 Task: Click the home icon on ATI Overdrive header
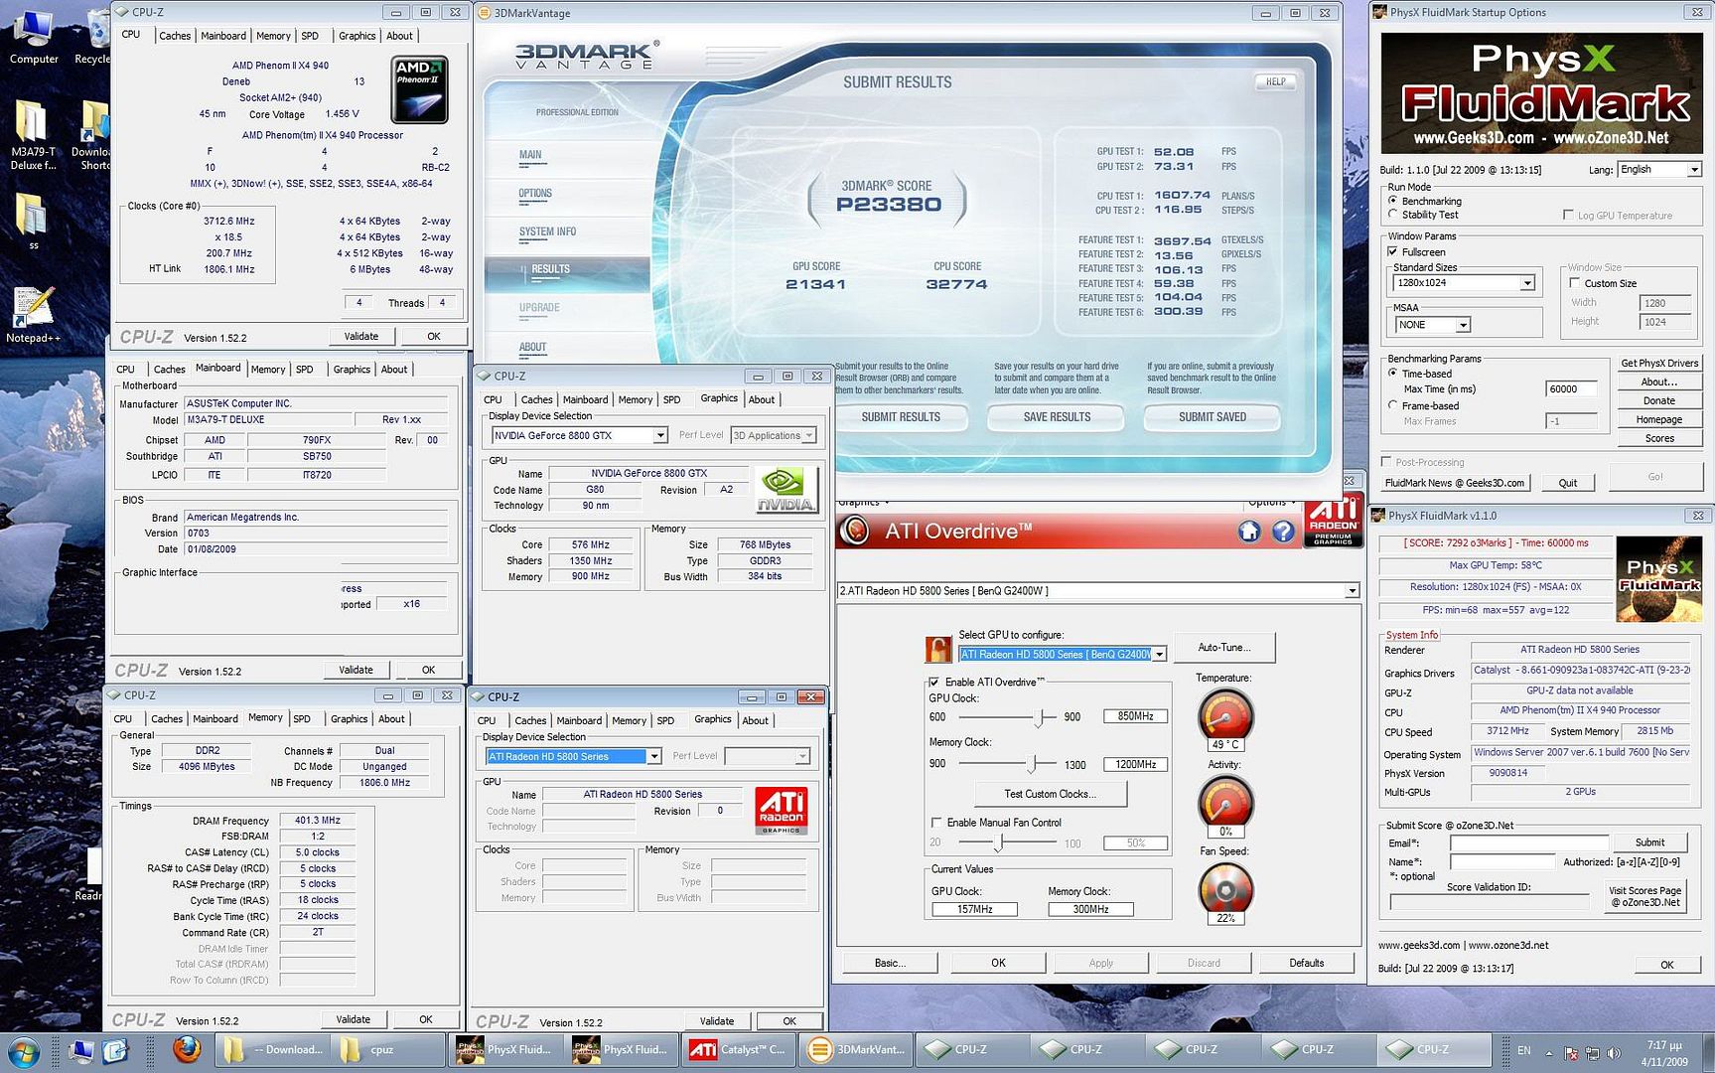tap(1249, 532)
